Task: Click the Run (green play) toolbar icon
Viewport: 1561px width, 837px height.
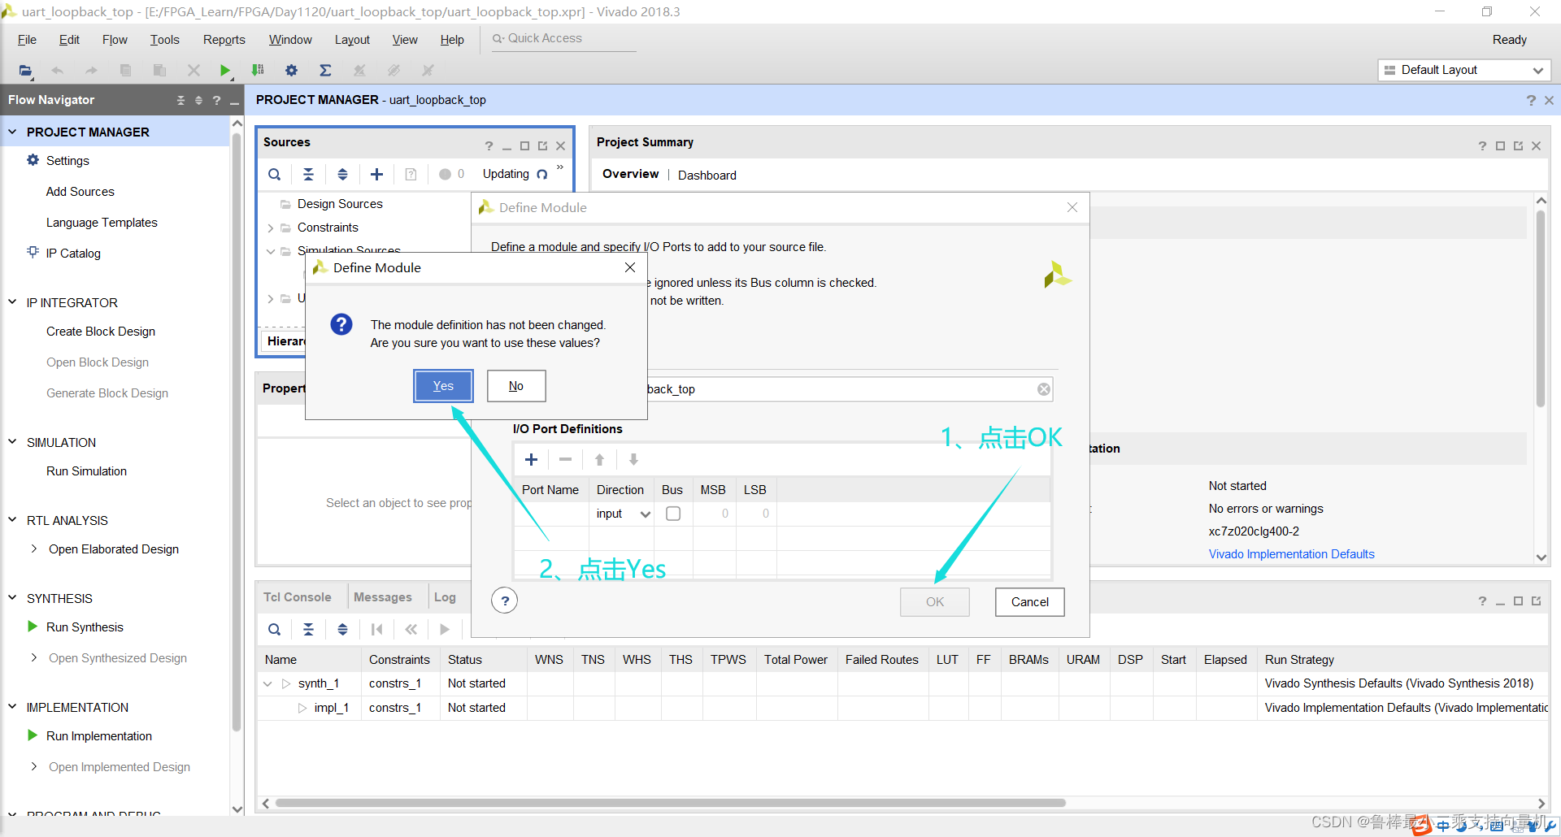Action: [x=224, y=71]
